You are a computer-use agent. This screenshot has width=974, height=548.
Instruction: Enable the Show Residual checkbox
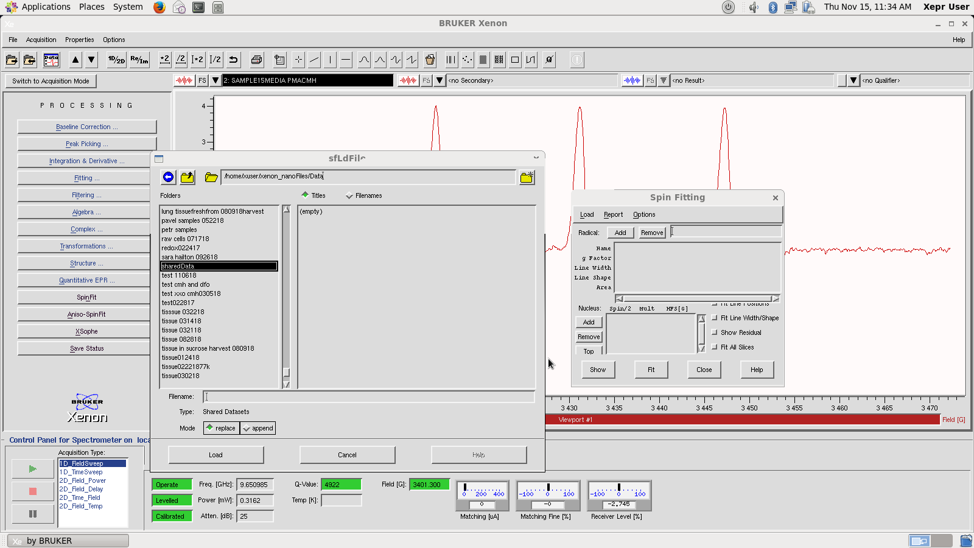(715, 332)
